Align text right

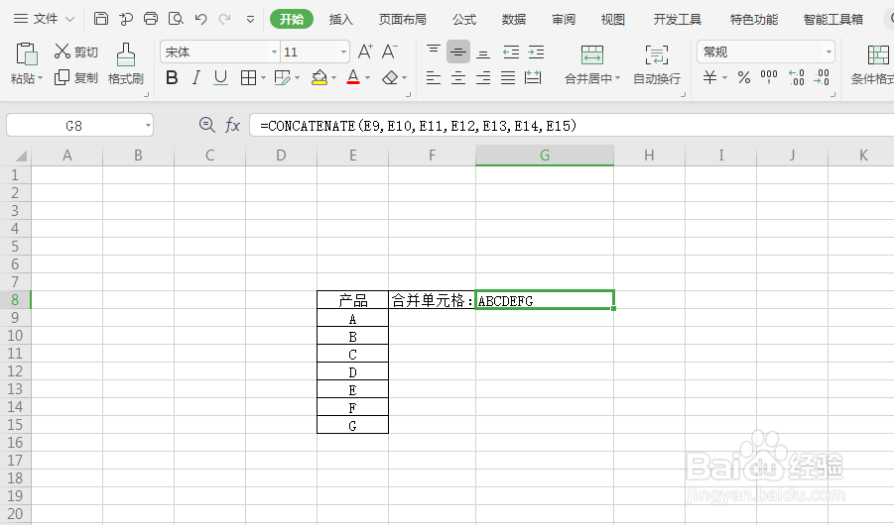(483, 77)
